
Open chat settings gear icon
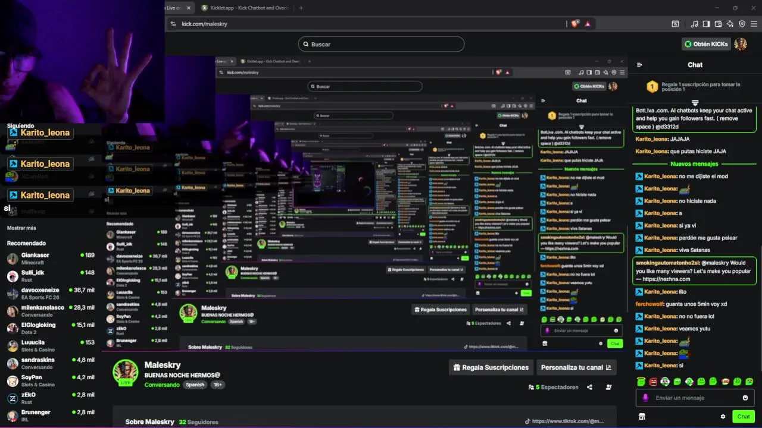(x=723, y=417)
